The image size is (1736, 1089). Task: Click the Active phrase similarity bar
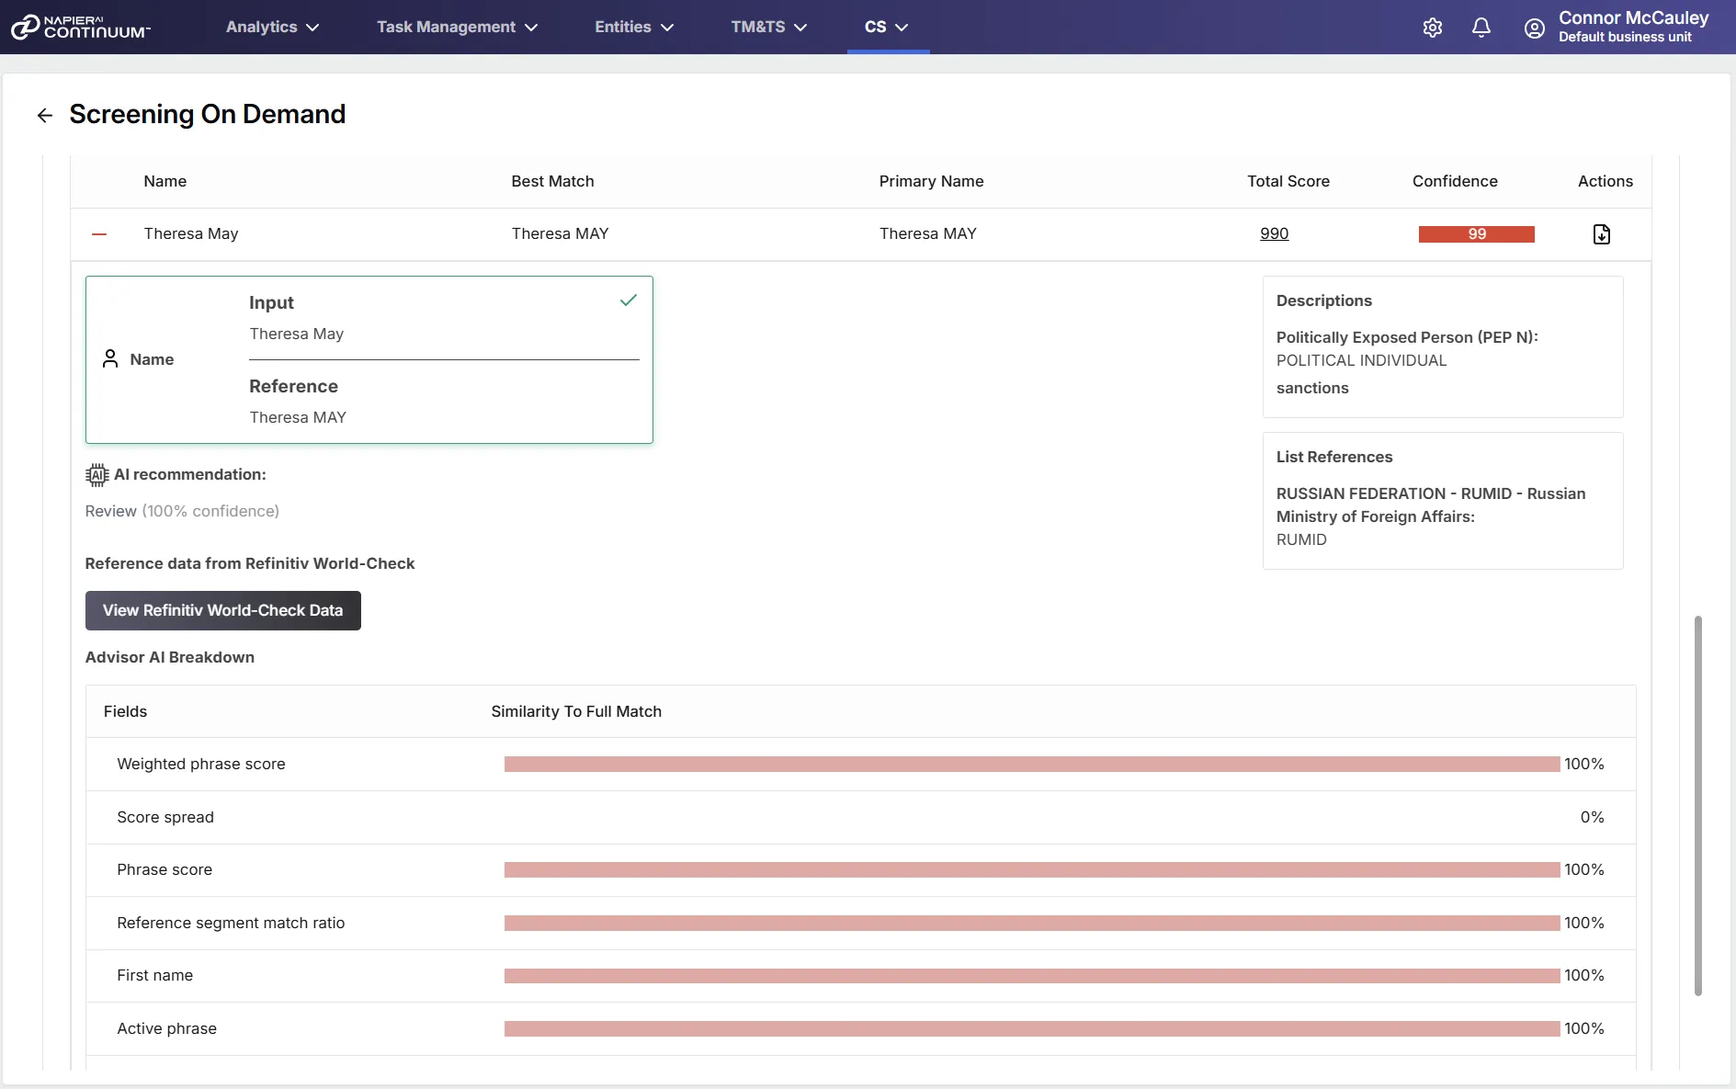(x=1031, y=1028)
